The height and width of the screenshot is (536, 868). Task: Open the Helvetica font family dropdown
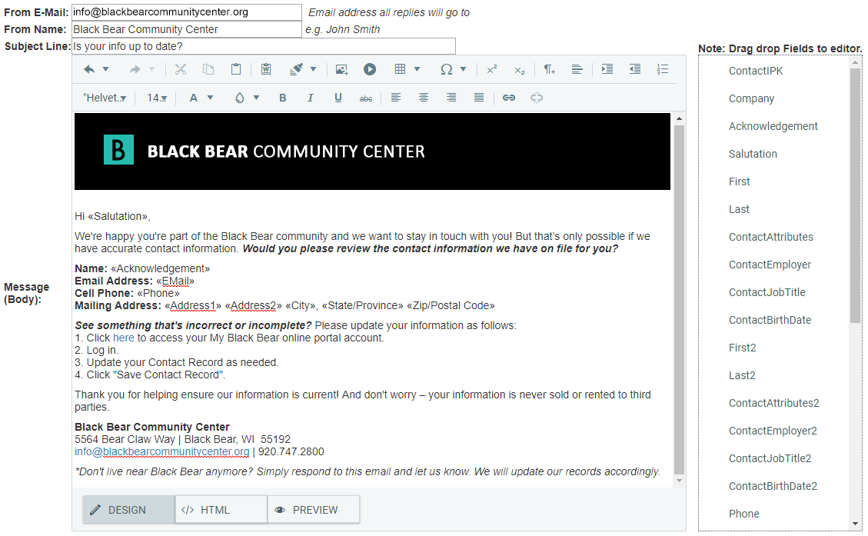tap(105, 98)
